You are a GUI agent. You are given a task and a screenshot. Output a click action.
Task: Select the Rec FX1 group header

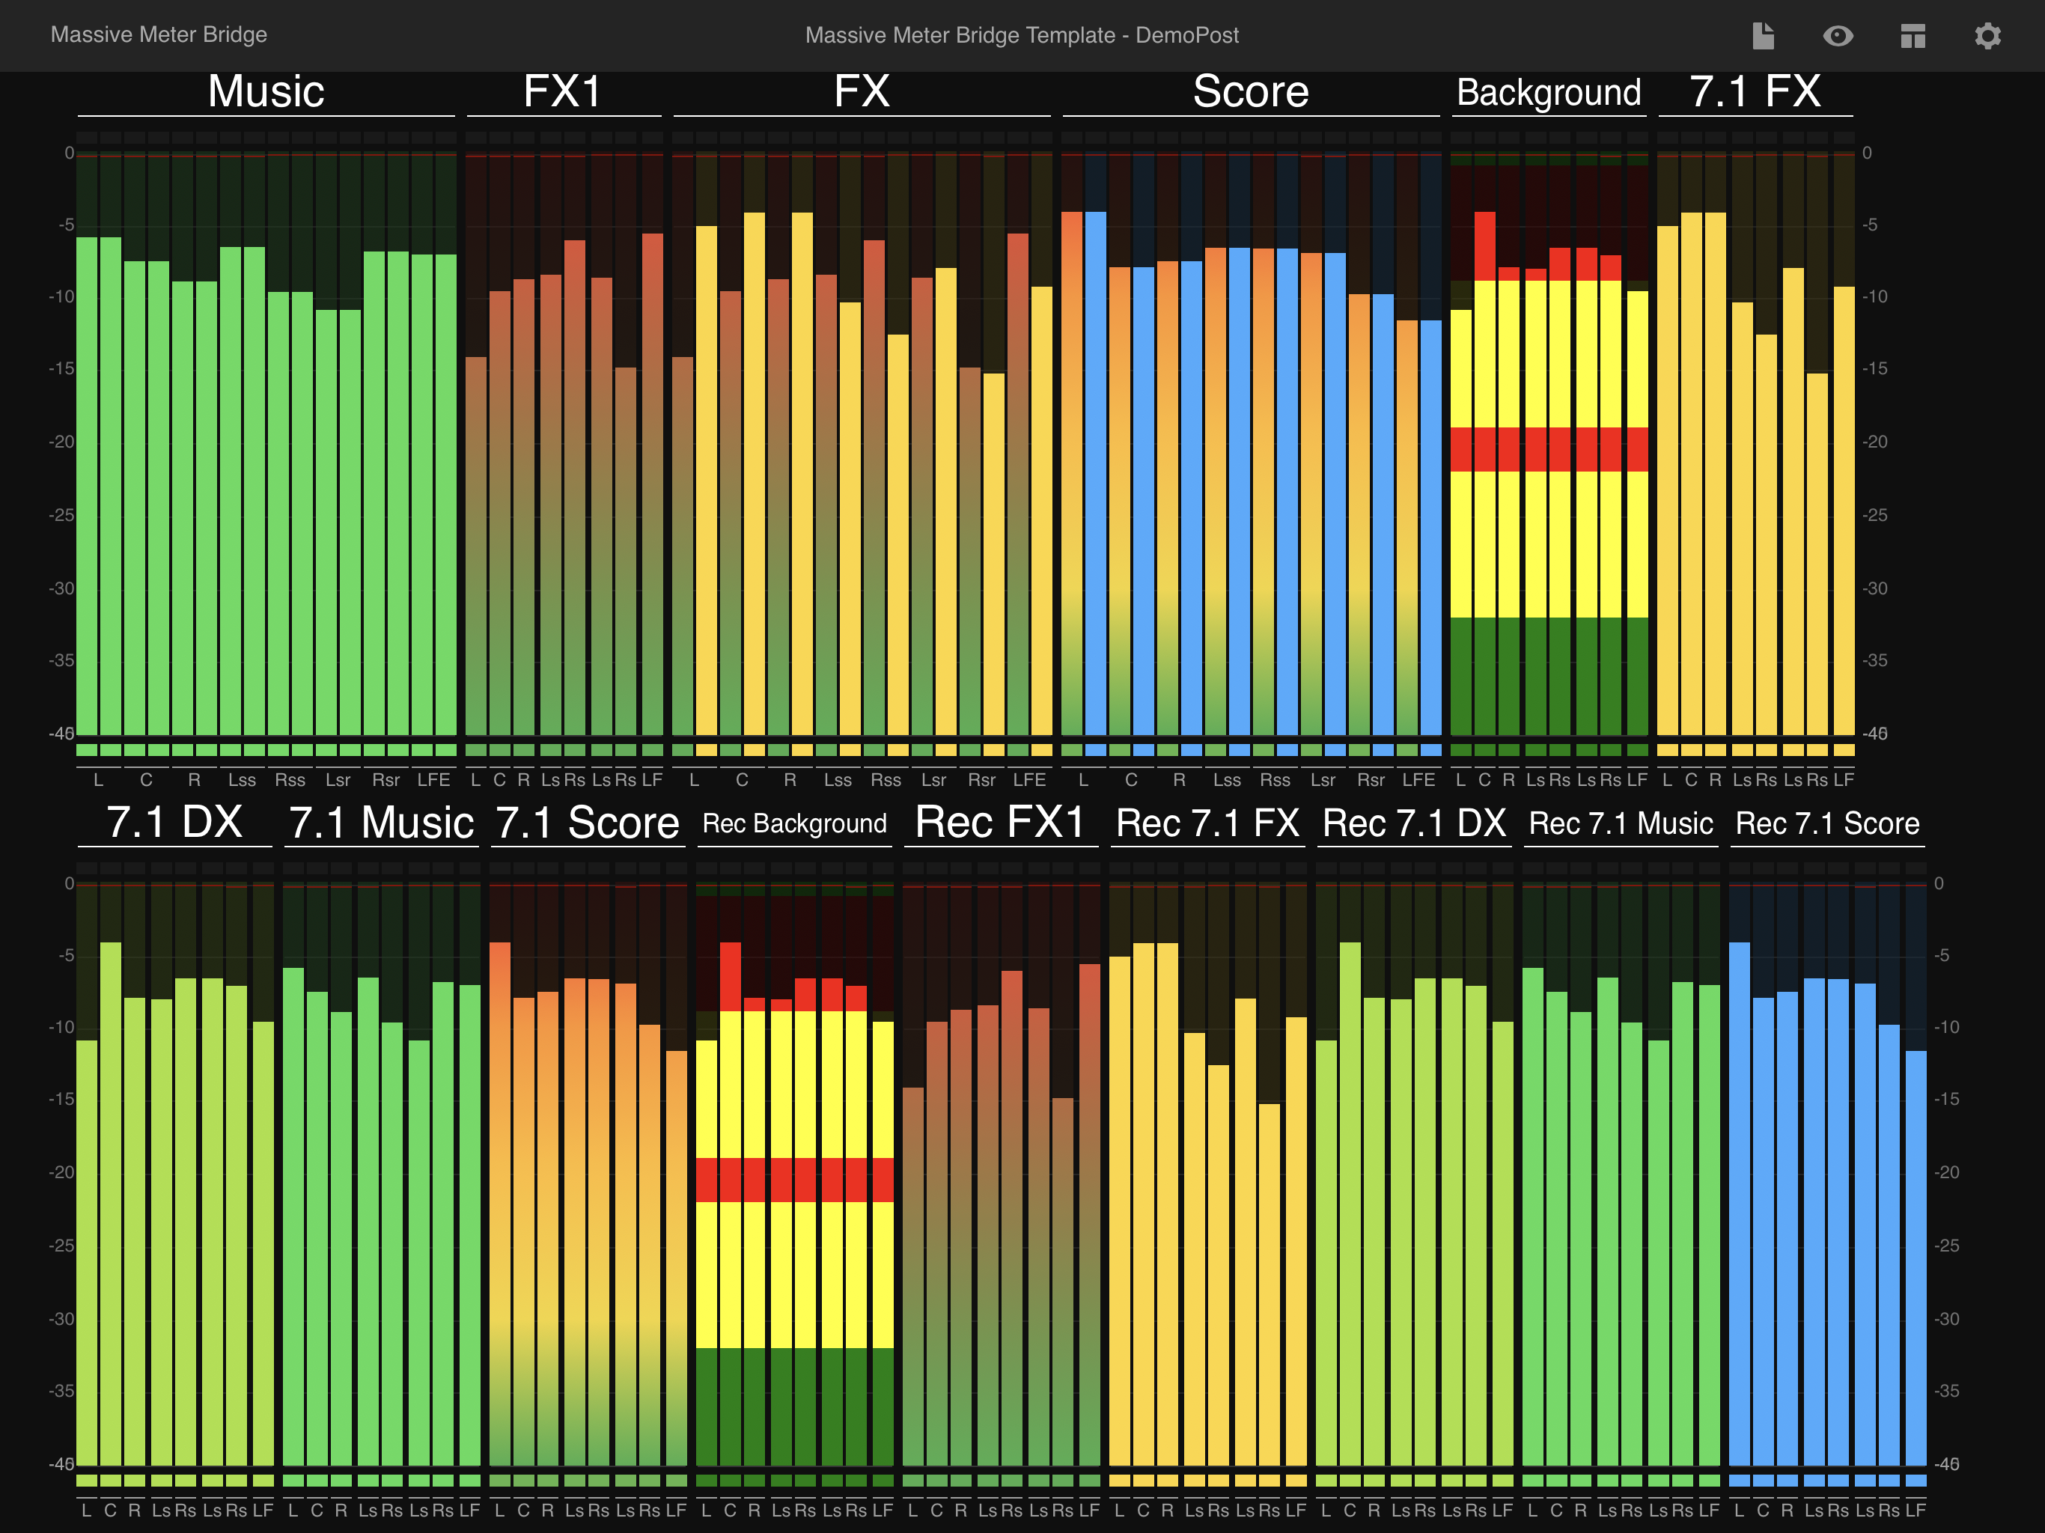click(x=1000, y=822)
